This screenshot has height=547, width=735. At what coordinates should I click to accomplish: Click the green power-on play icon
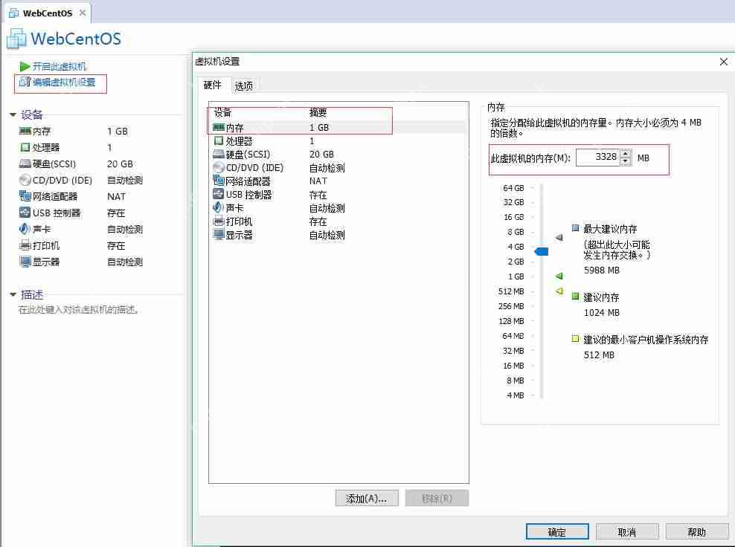pos(25,66)
